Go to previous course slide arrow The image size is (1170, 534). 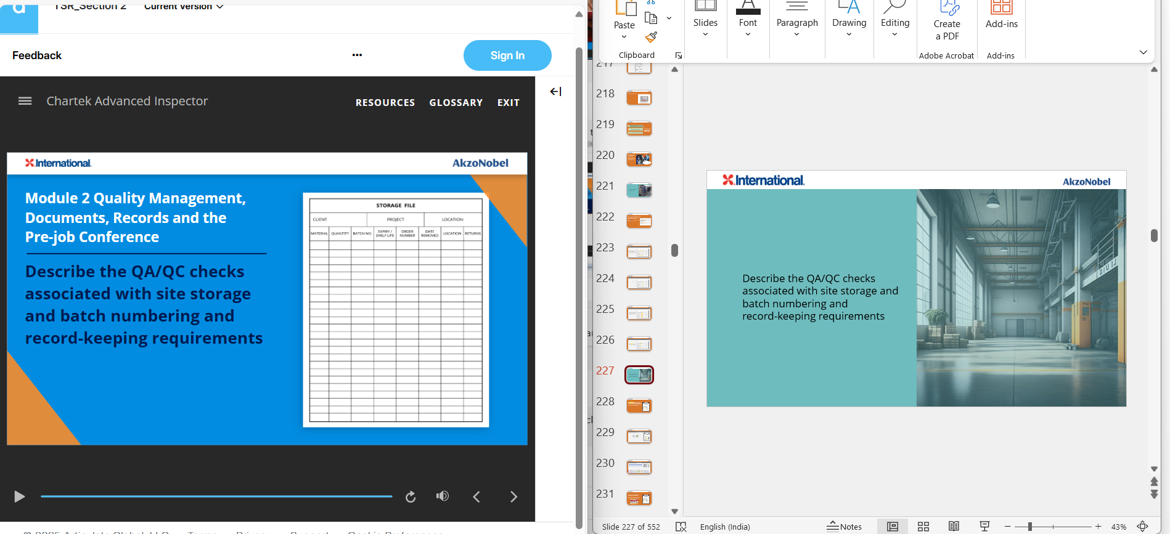pos(477,496)
